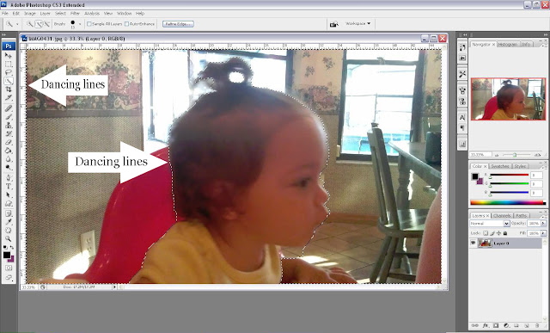550x333 pixels.
Task: Switch to the Channels tab
Action: point(502,215)
